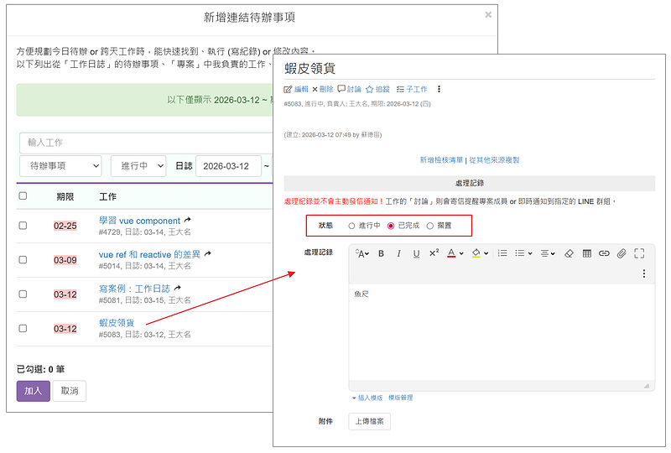Image resolution: width=671 pixels, height=453 pixels.
Task: Insert a table using the table icon
Action: coord(586,253)
